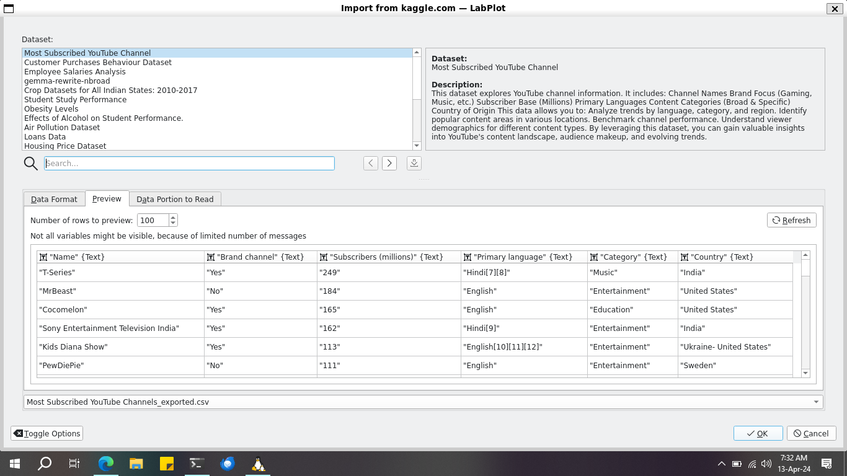Image resolution: width=847 pixels, height=476 pixels.
Task: Click the "T-Series" cell
Action: tap(120, 272)
